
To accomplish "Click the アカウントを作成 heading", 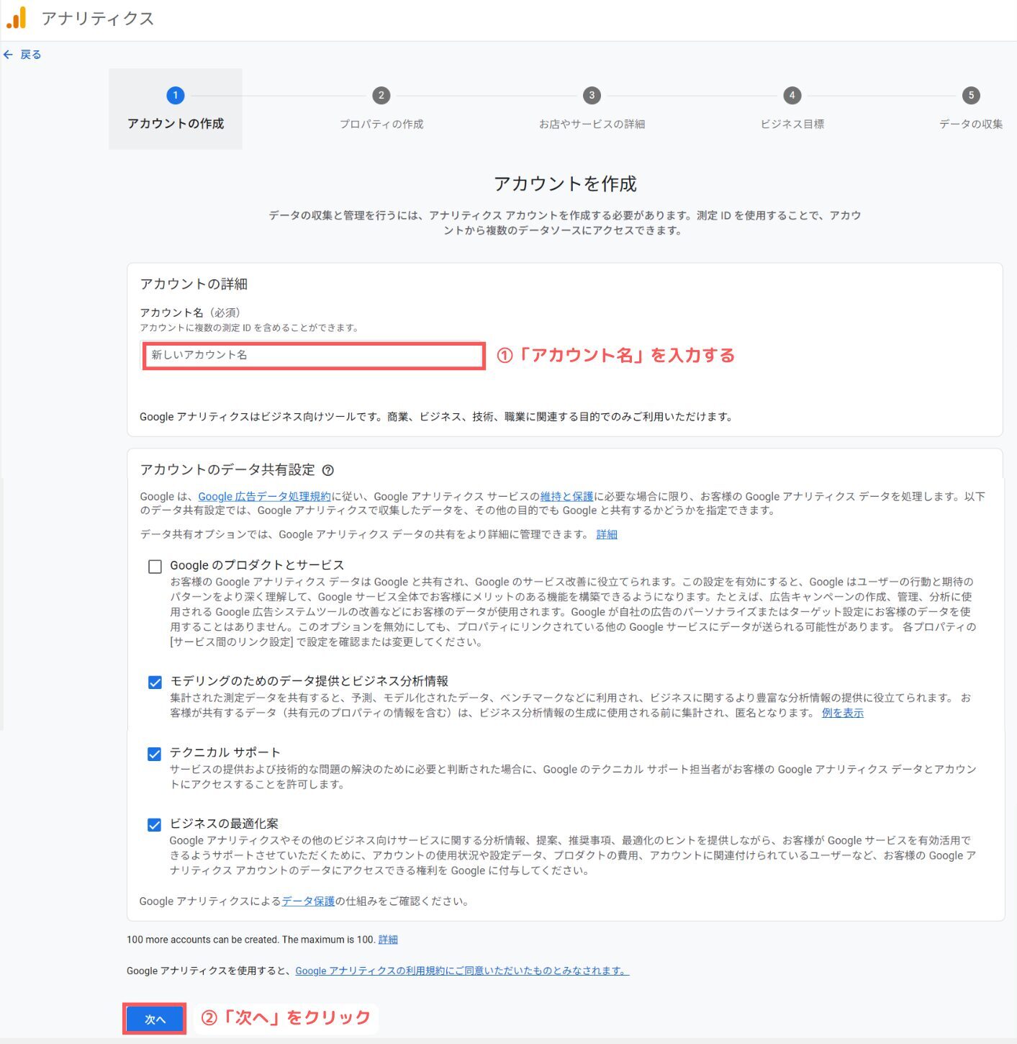I will click(565, 184).
